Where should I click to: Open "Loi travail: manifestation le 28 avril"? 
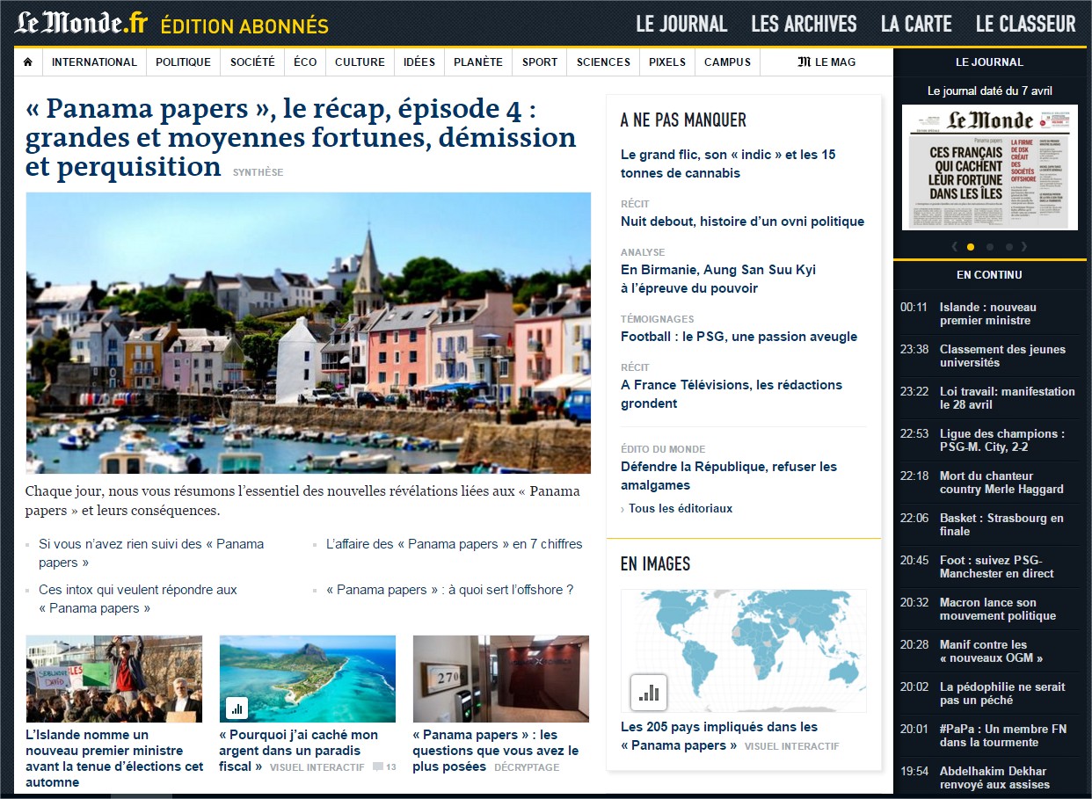[x=1008, y=398]
